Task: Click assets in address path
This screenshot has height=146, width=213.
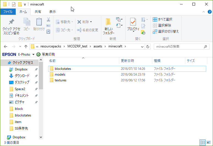Action: coord(98,46)
